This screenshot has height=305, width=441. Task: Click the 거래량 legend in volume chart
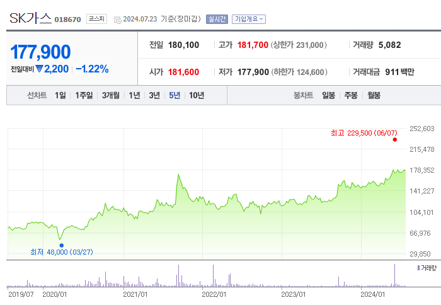427,268
